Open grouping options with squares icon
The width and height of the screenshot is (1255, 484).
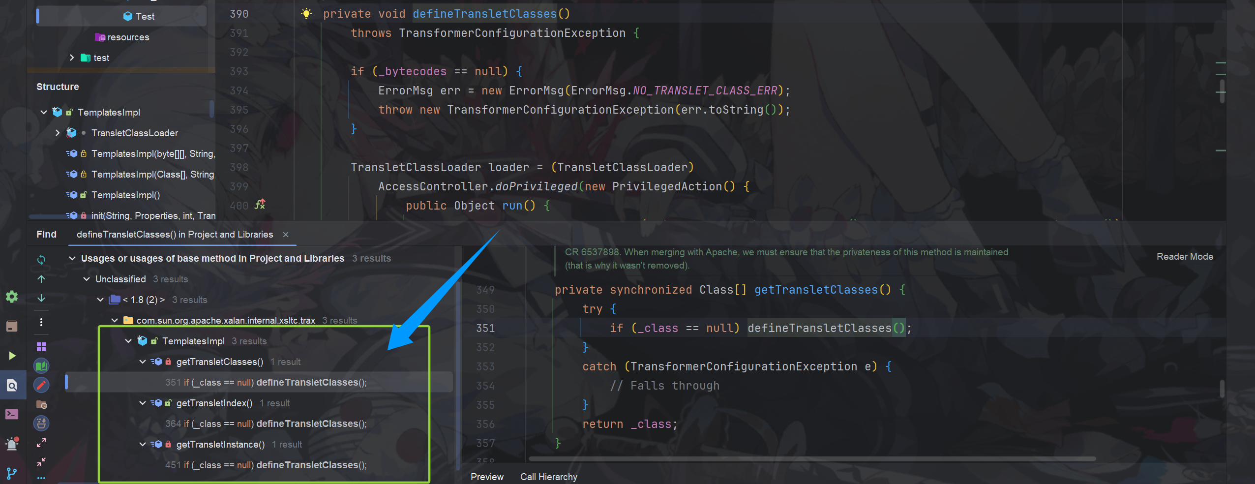pos(41,346)
